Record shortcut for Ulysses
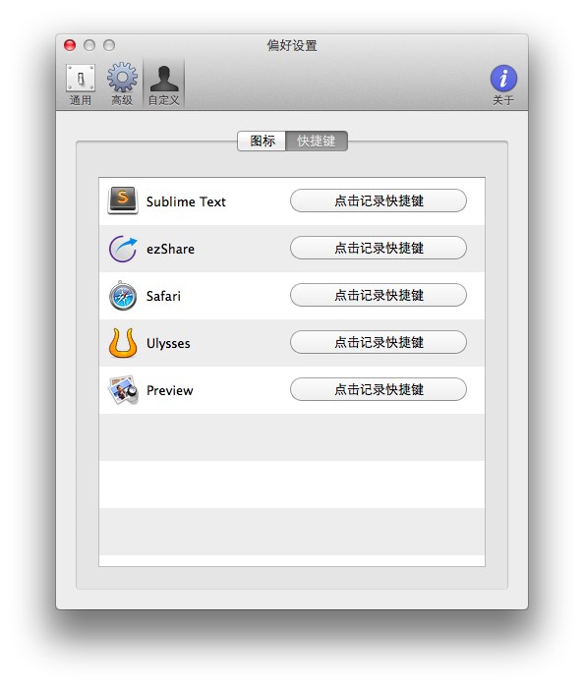This screenshot has height=687, width=584. (x=379, y=342)
